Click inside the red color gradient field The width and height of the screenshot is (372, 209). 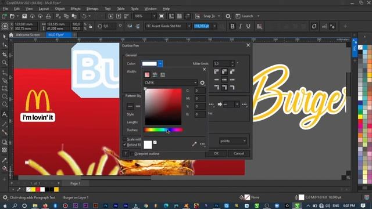coord(163,107)
